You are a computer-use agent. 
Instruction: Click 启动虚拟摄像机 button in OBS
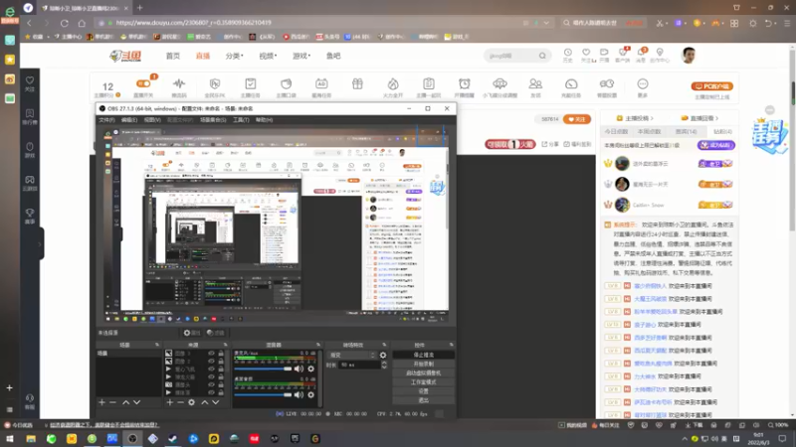pos(424,373)
